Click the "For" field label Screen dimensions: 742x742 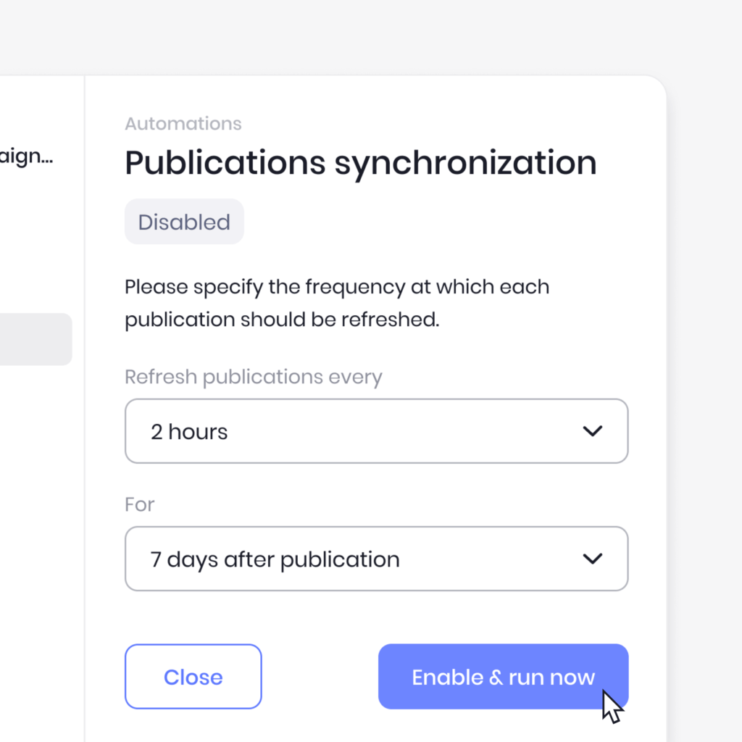[x=140, y=504]
